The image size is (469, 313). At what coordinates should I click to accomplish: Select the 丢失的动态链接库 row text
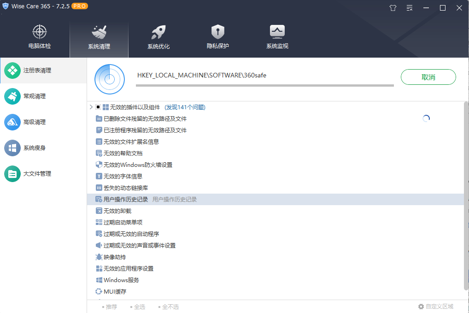[x=126, y=188]
